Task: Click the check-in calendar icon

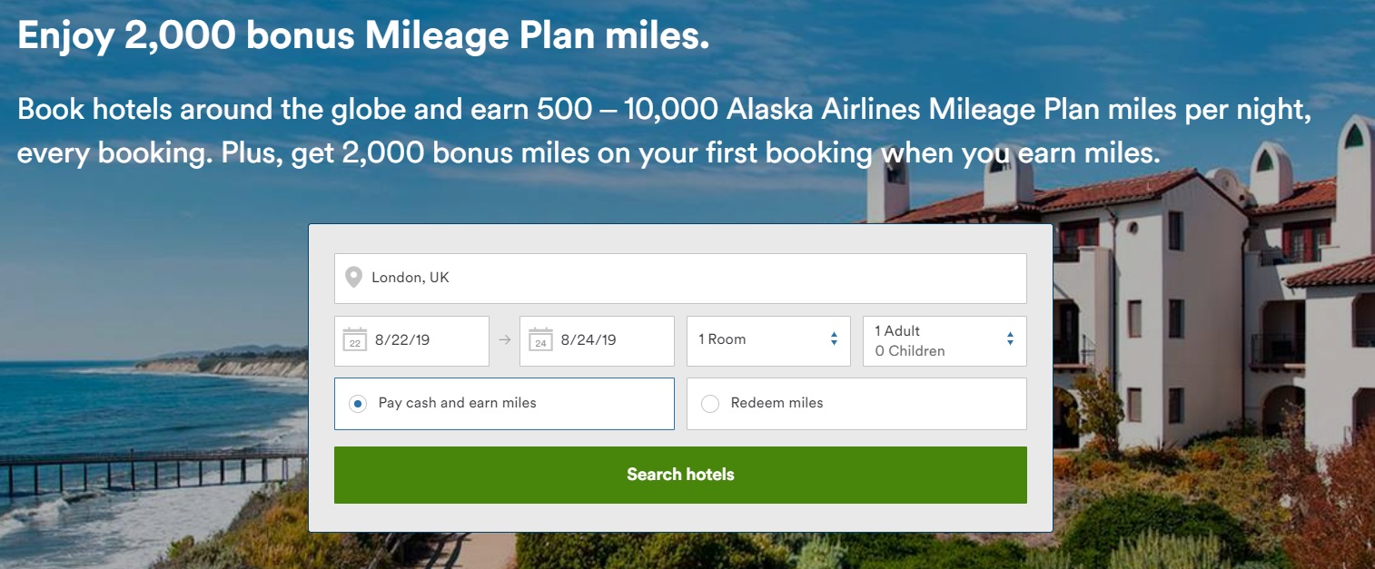Action: click(355, 339)
